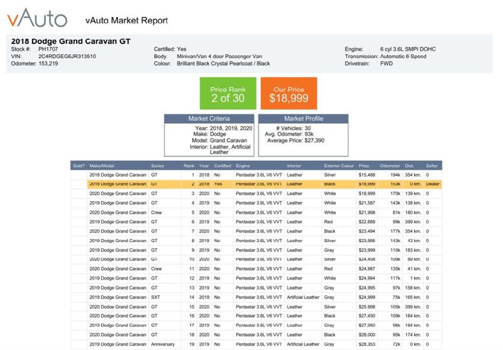Sort by the Year column header
503x350 pixels.
tap(204, 166)
